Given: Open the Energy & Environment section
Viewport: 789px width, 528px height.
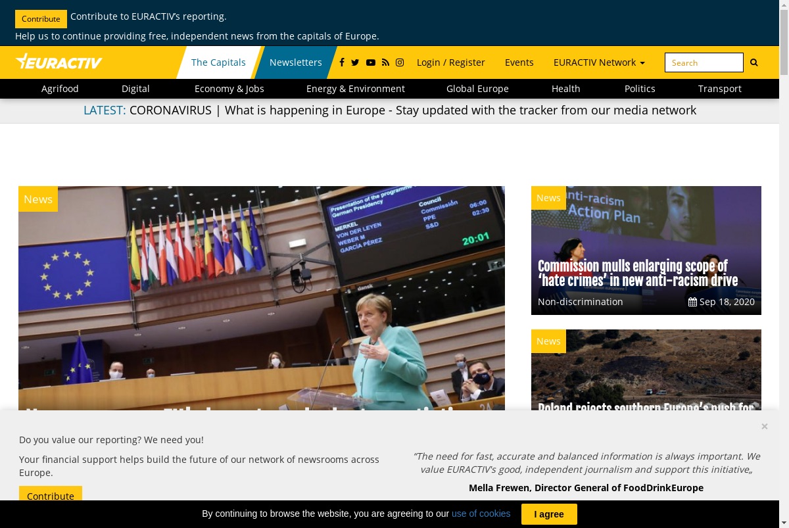Looking at the screenshot, I should coord(356,89).
